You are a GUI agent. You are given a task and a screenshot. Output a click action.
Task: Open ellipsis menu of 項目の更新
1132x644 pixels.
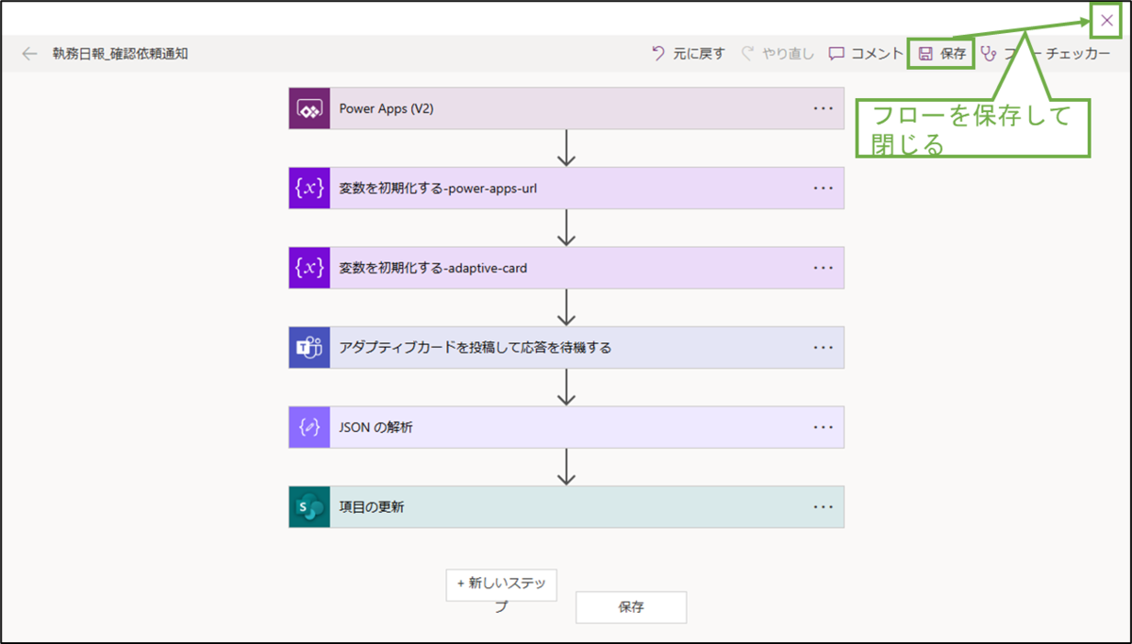point(824,506)
